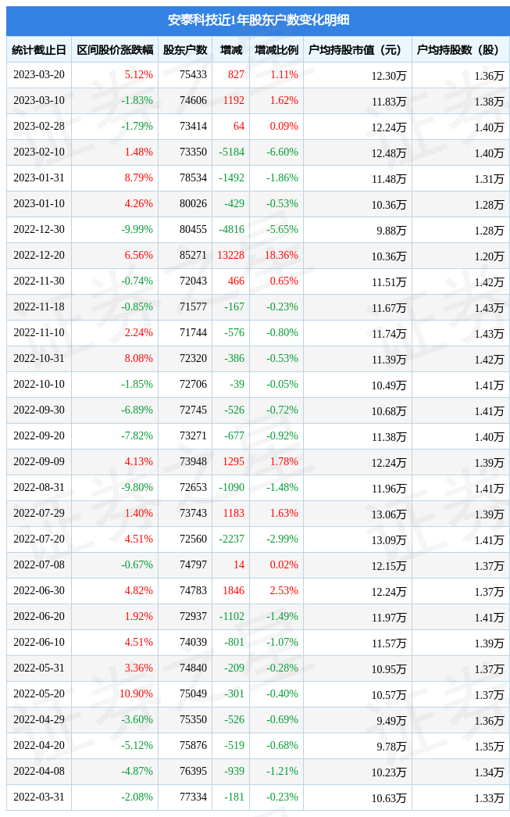
Task: Click the change ratio 2.53%
Action: pos(284,590)
